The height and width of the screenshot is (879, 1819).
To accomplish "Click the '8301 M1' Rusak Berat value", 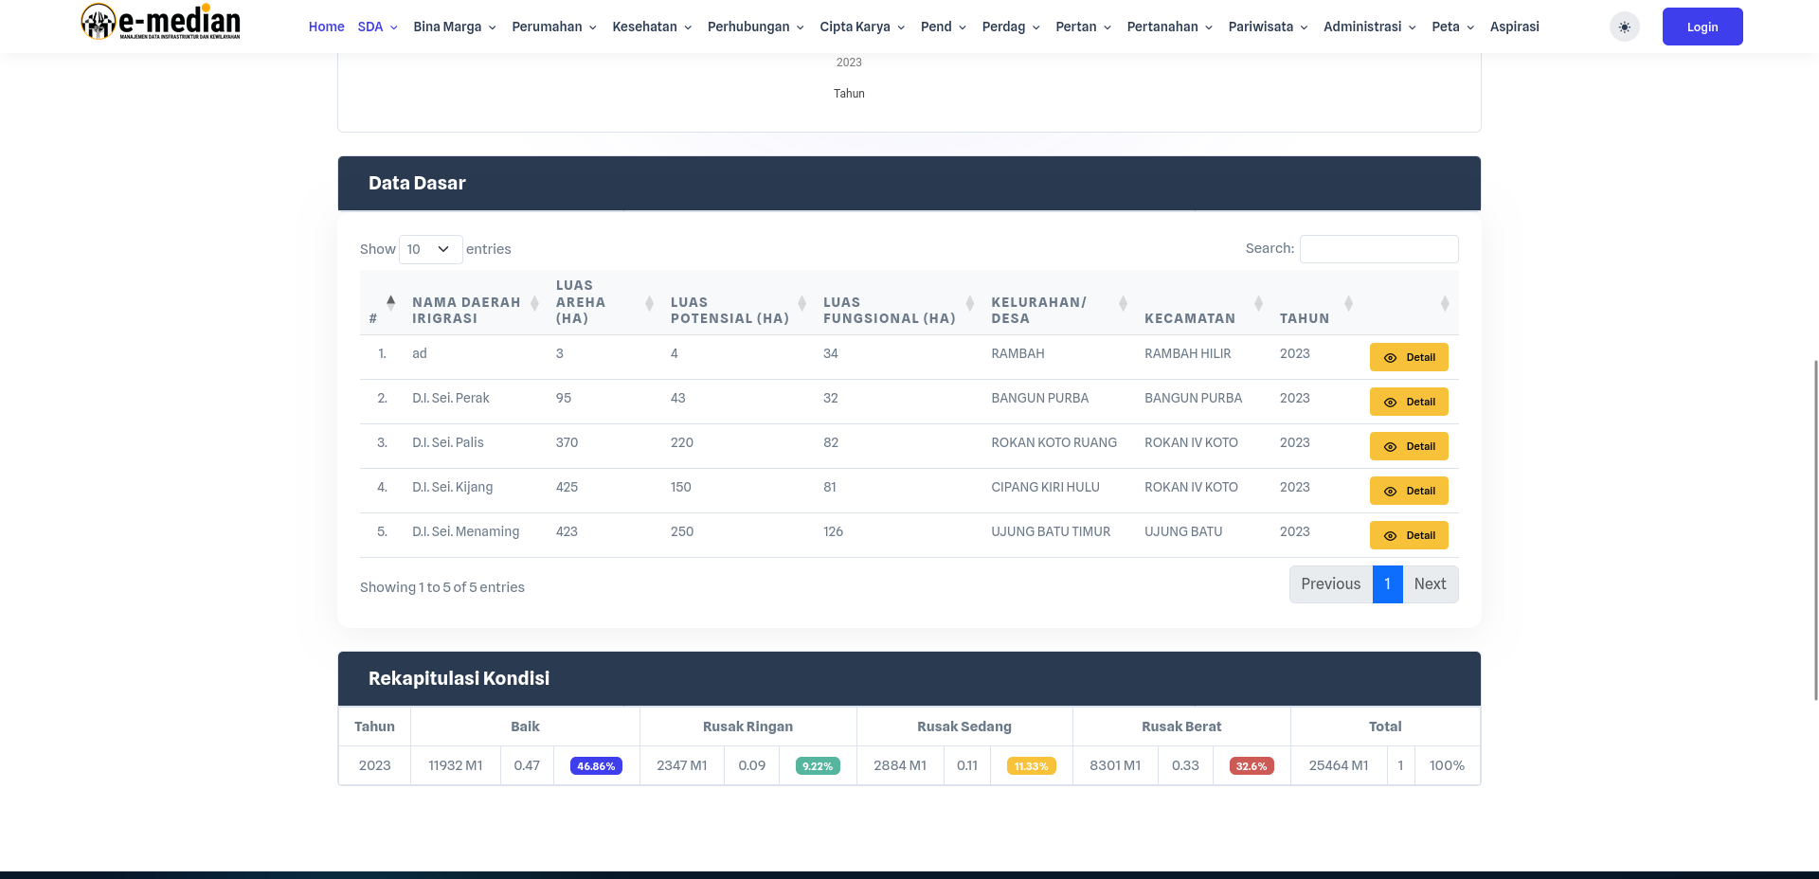I will tap(1115, 765).
